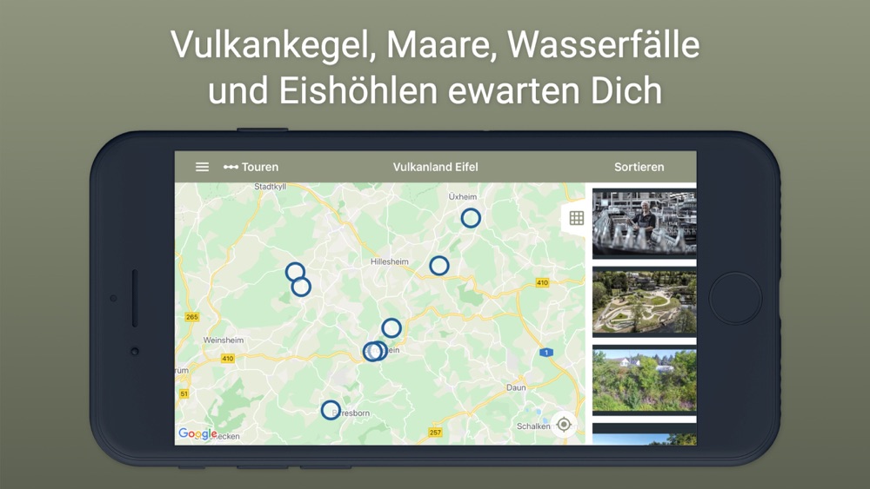This screenshot has height=489, width=870.
Task: Open the hamburger menu
Action: [202, 167]
